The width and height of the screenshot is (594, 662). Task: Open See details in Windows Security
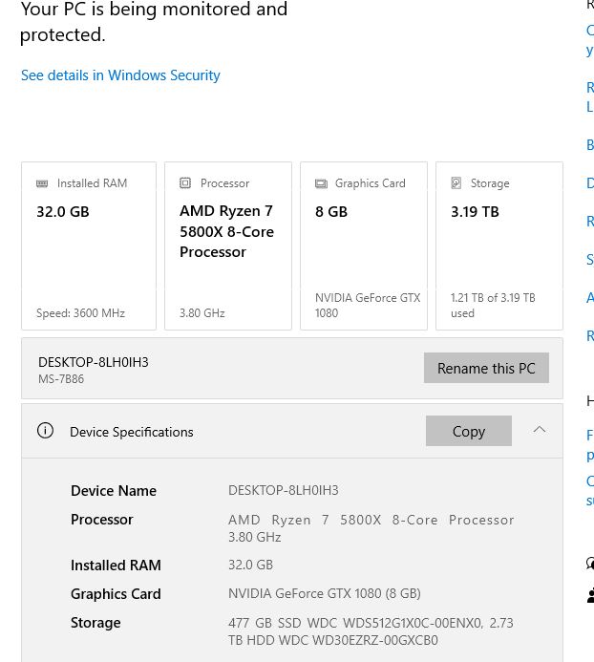pos(120,75)
